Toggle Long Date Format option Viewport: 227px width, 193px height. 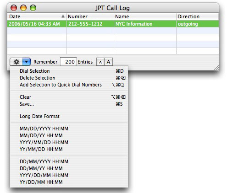click(x=69, y=116)
